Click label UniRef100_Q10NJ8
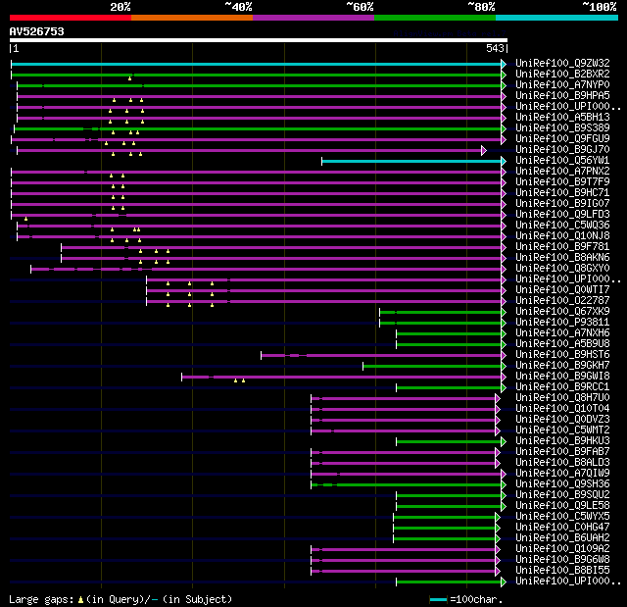This screenshot has width=627, height=607. pyautogui.click(x=562, y=236)
